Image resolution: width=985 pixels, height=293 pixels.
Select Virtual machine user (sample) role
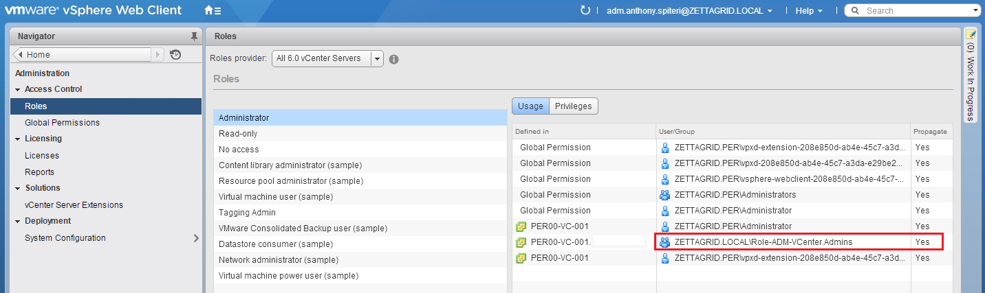pos(360,197)
